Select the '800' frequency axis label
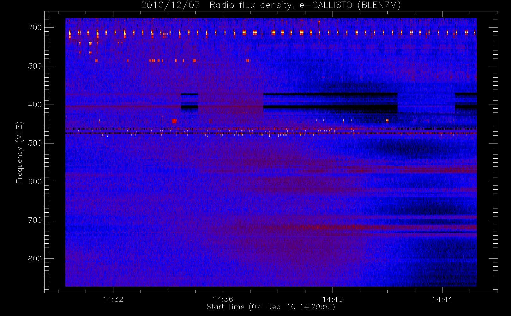The width and height of the screenshot is (511, 316). [35, 259]
